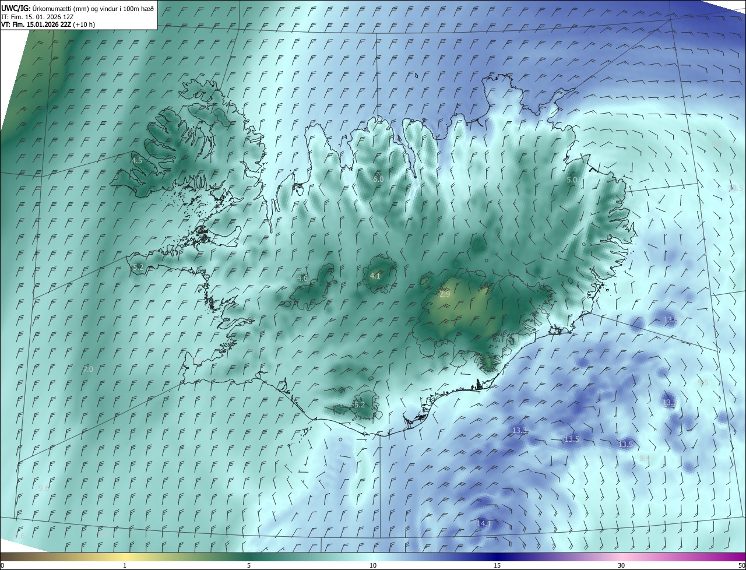The height and width of the screenshot is (570, 746).
Task: Click the 1 tick on colour scale
Action: pos(125,565)
